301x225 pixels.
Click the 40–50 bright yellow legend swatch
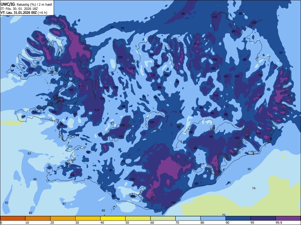tap(113, 218)
